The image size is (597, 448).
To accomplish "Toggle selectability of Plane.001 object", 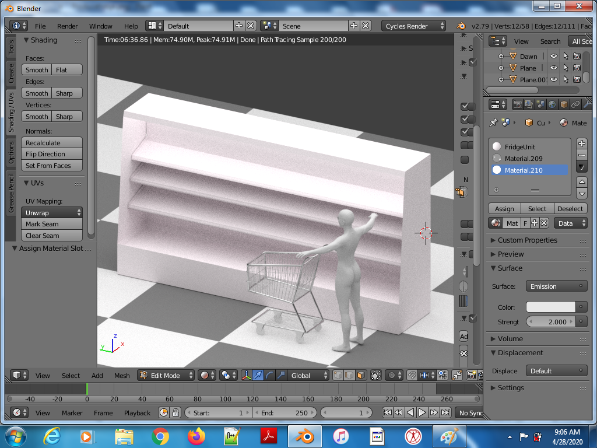I will click(x=566, y=80).
